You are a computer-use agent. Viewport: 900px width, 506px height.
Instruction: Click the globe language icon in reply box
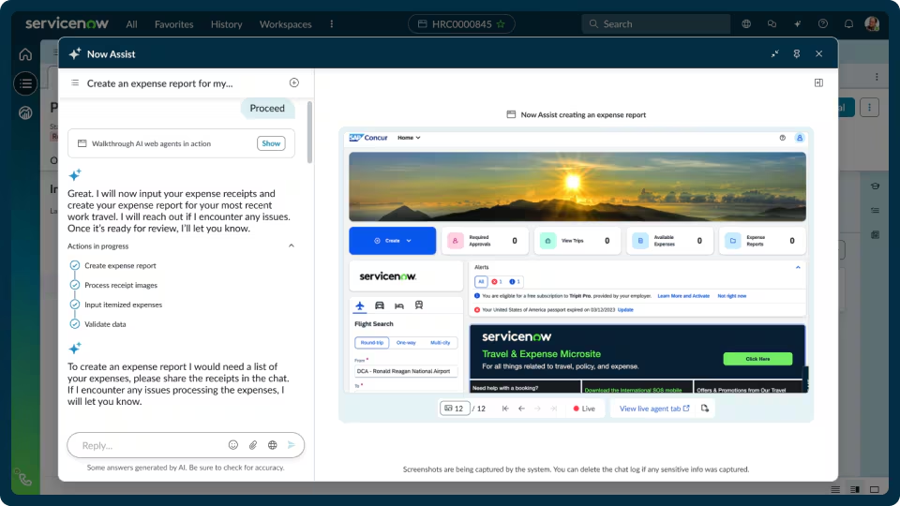272,444
